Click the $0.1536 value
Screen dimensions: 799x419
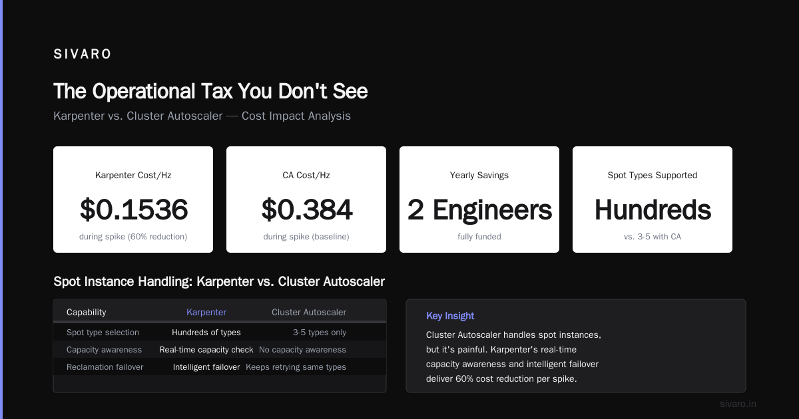pyautogui.click(x=134, y=209)
